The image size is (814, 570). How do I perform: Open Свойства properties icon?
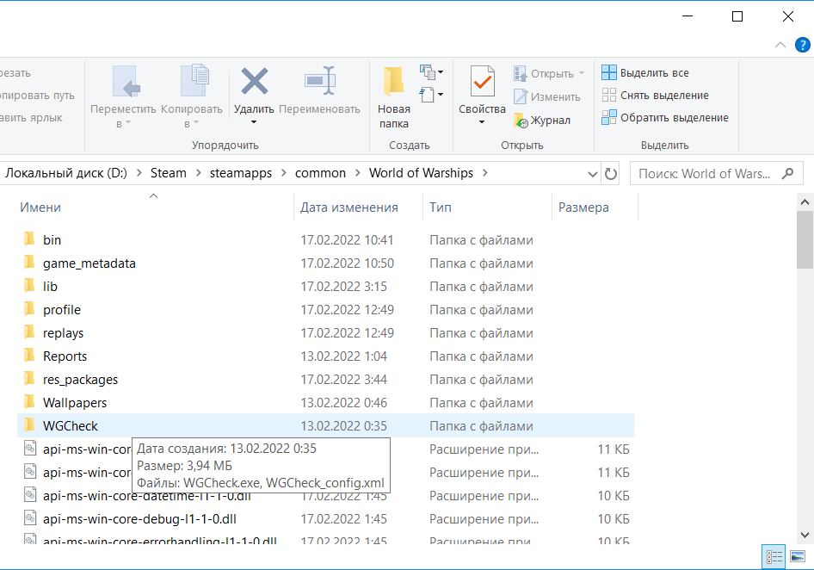click(x=482, y=82)
